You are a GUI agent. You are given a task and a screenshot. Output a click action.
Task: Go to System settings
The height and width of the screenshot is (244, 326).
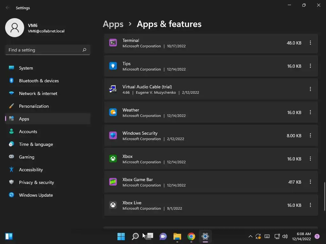[x=48, y=68]
